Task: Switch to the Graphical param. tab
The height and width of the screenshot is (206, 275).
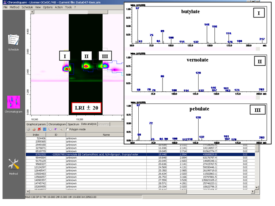Action: pos(36,124)
